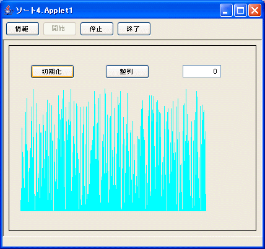Click the center of the cyan bar chart
The height and width of the screenshot is (249, 265).
coord(113,150)
